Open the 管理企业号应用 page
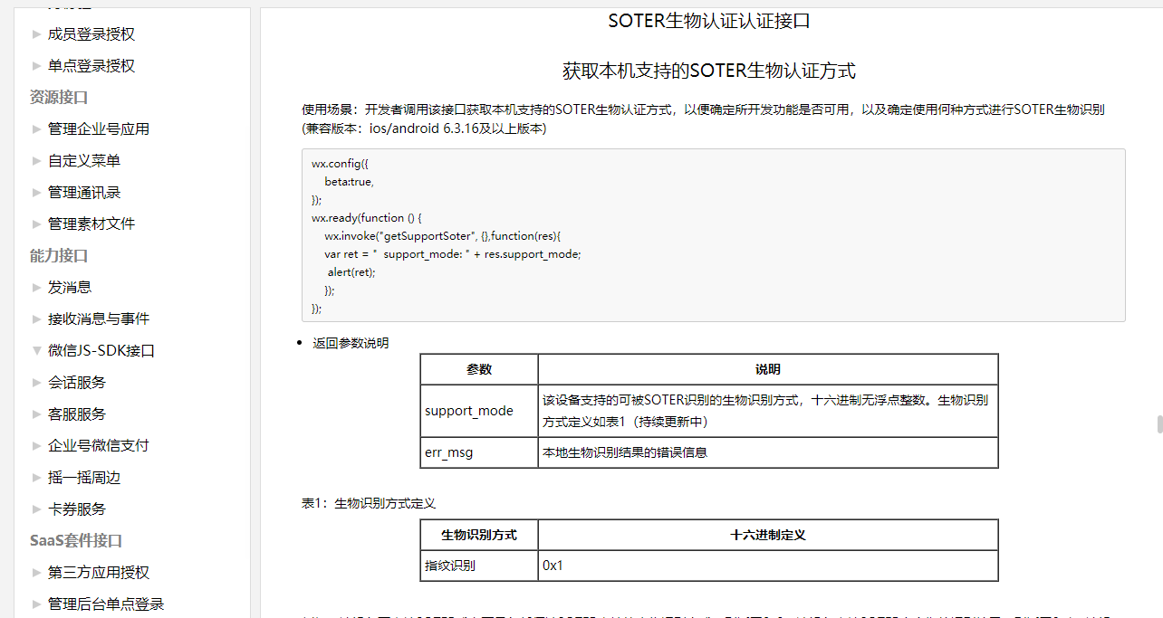 click(x=99, y=129)
